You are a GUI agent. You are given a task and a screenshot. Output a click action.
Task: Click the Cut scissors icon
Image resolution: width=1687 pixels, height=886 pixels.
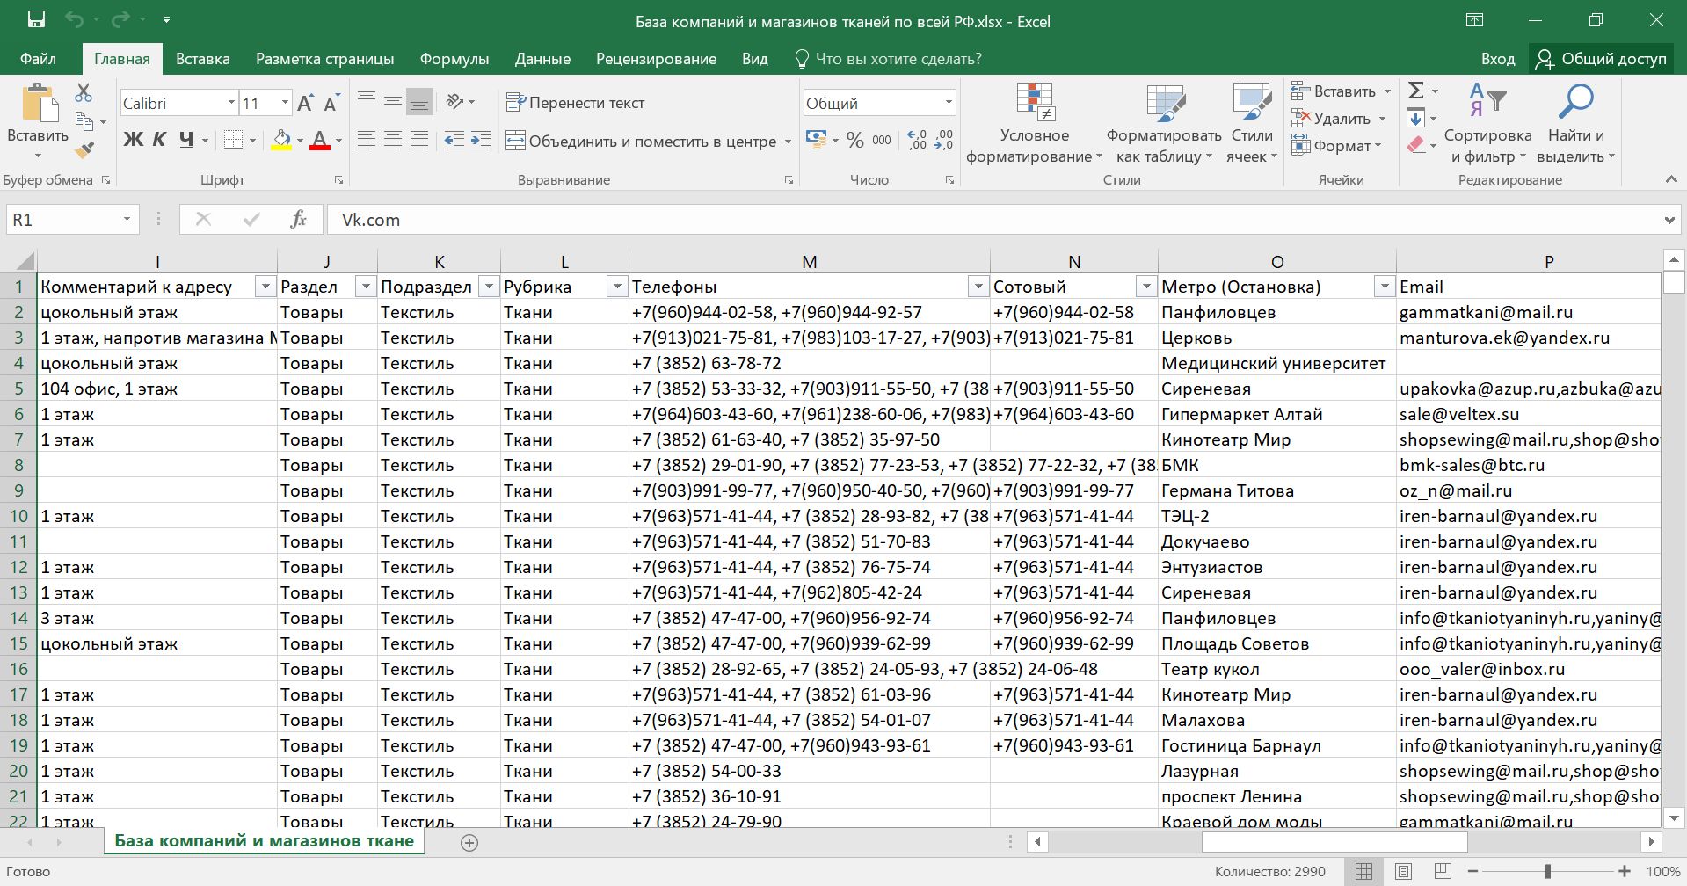click(84, 92)
